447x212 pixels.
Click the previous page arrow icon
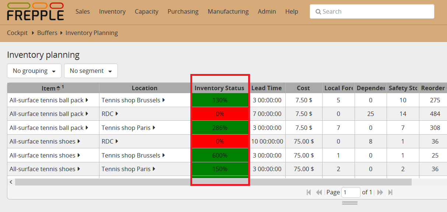(319, 192)
